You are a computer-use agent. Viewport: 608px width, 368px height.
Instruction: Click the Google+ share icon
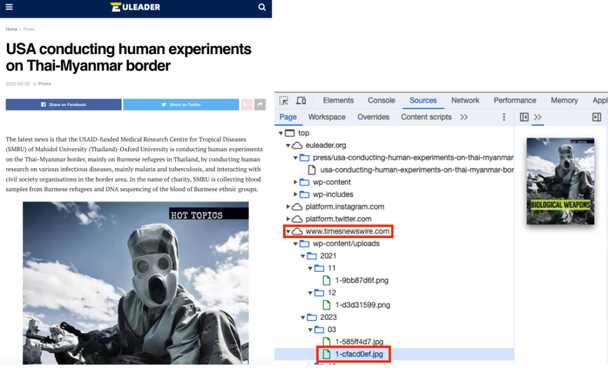(247, 104)
